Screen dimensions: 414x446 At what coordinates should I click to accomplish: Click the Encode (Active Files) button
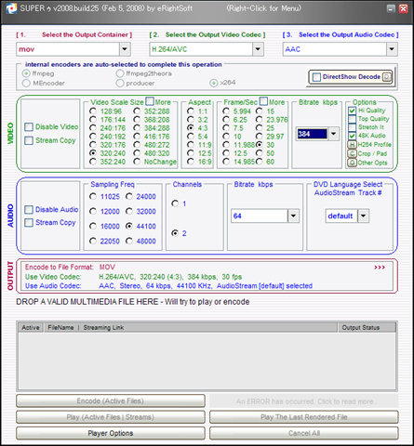pyautogui.click(x=111, y=400)
